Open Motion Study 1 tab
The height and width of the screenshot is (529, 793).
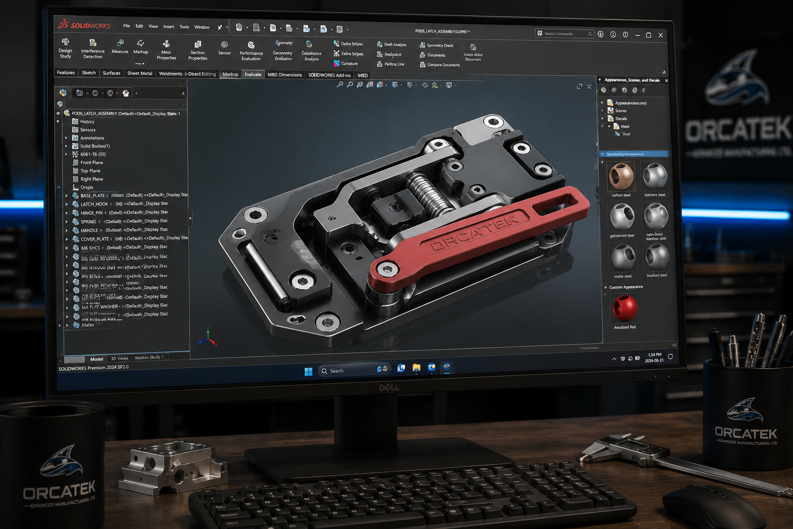click(x=149, y=357)
